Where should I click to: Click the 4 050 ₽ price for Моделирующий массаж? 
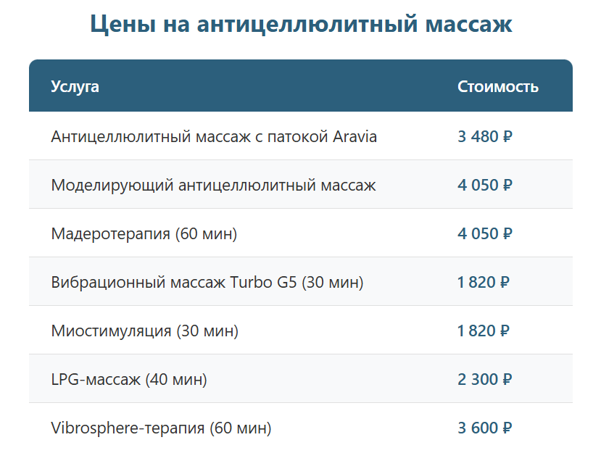[485, 185]
